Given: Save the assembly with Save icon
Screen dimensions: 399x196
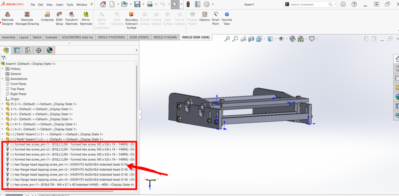Looking at the screenshot, I should 137,4.
